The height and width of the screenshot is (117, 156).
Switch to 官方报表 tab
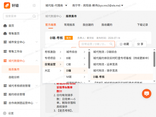pyautogui.click(x=51, y=25)
